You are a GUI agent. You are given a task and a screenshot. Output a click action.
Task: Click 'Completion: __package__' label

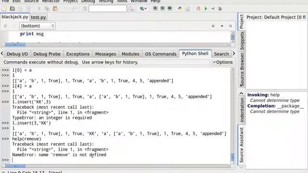pos(275,106)
